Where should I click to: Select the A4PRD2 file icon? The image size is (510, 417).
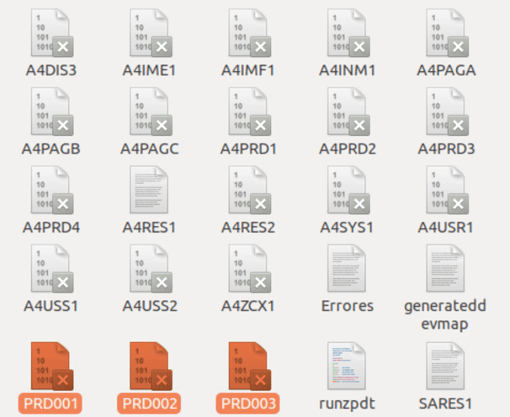pos(347,111)
